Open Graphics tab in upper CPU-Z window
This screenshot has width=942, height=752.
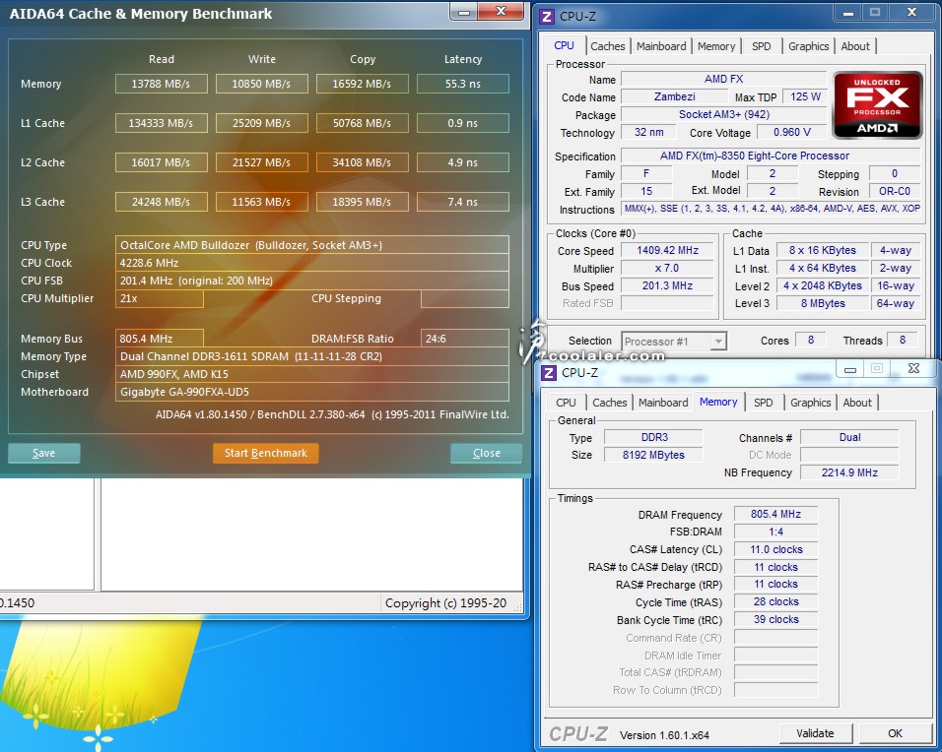coord(808,46)
